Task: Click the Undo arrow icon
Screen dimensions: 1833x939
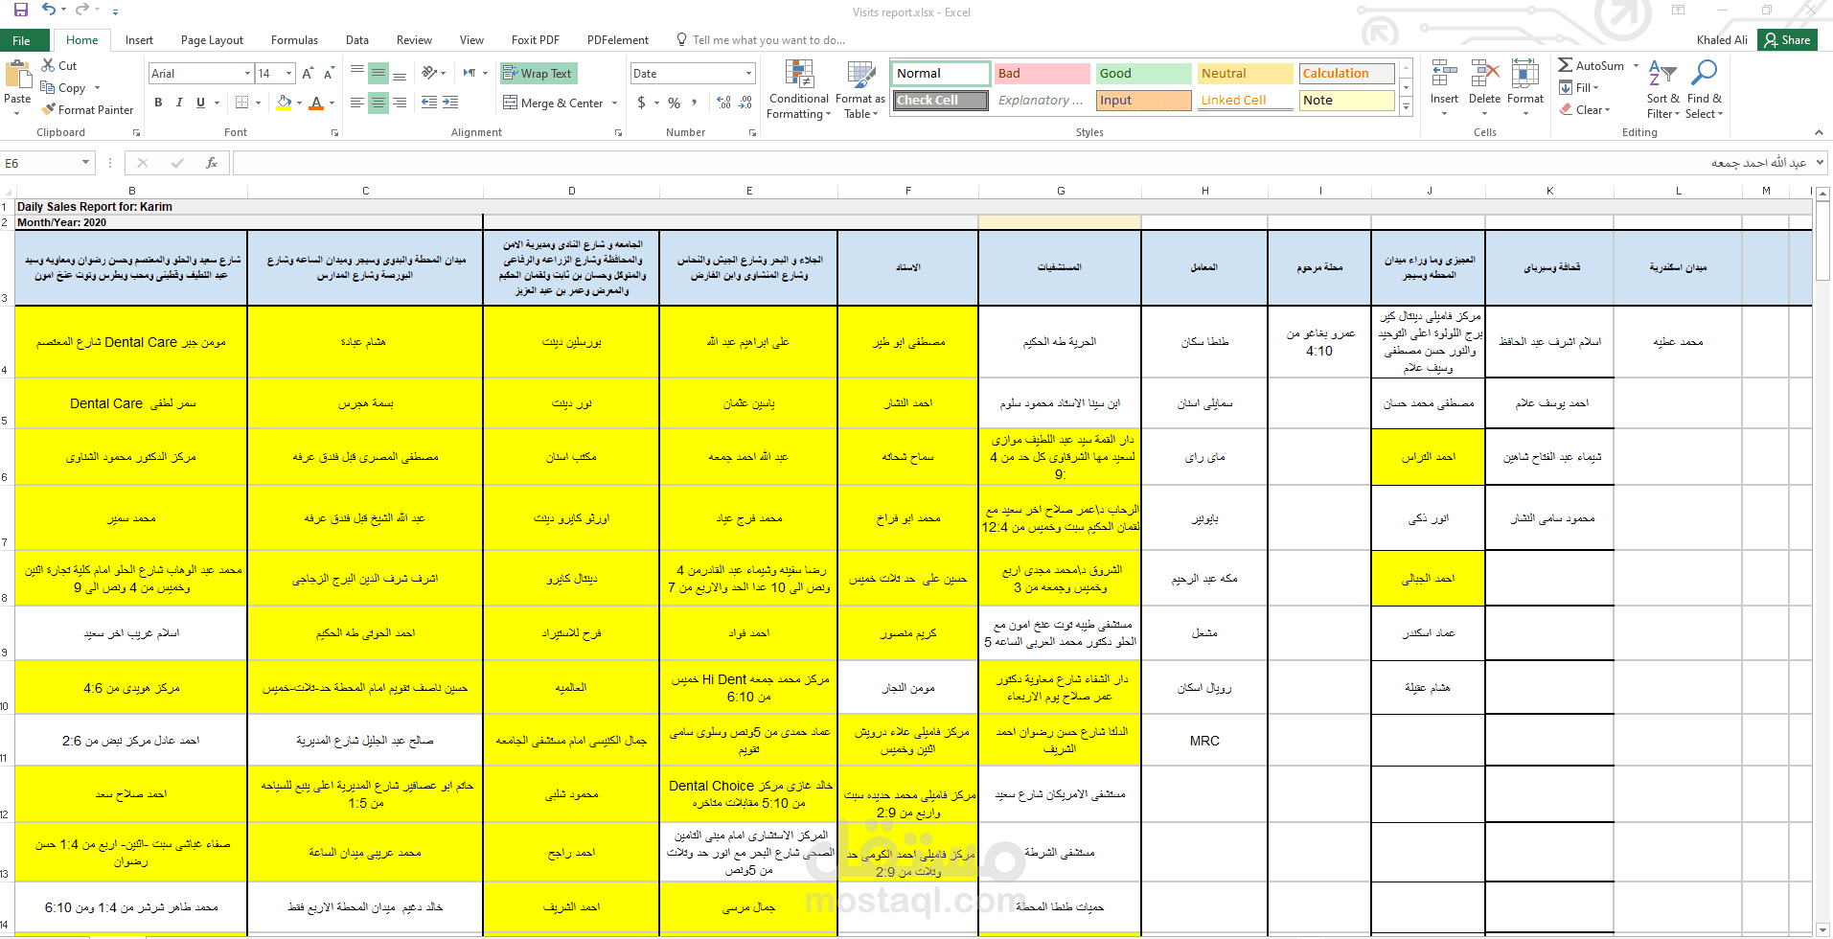Action: pos(48,10)
